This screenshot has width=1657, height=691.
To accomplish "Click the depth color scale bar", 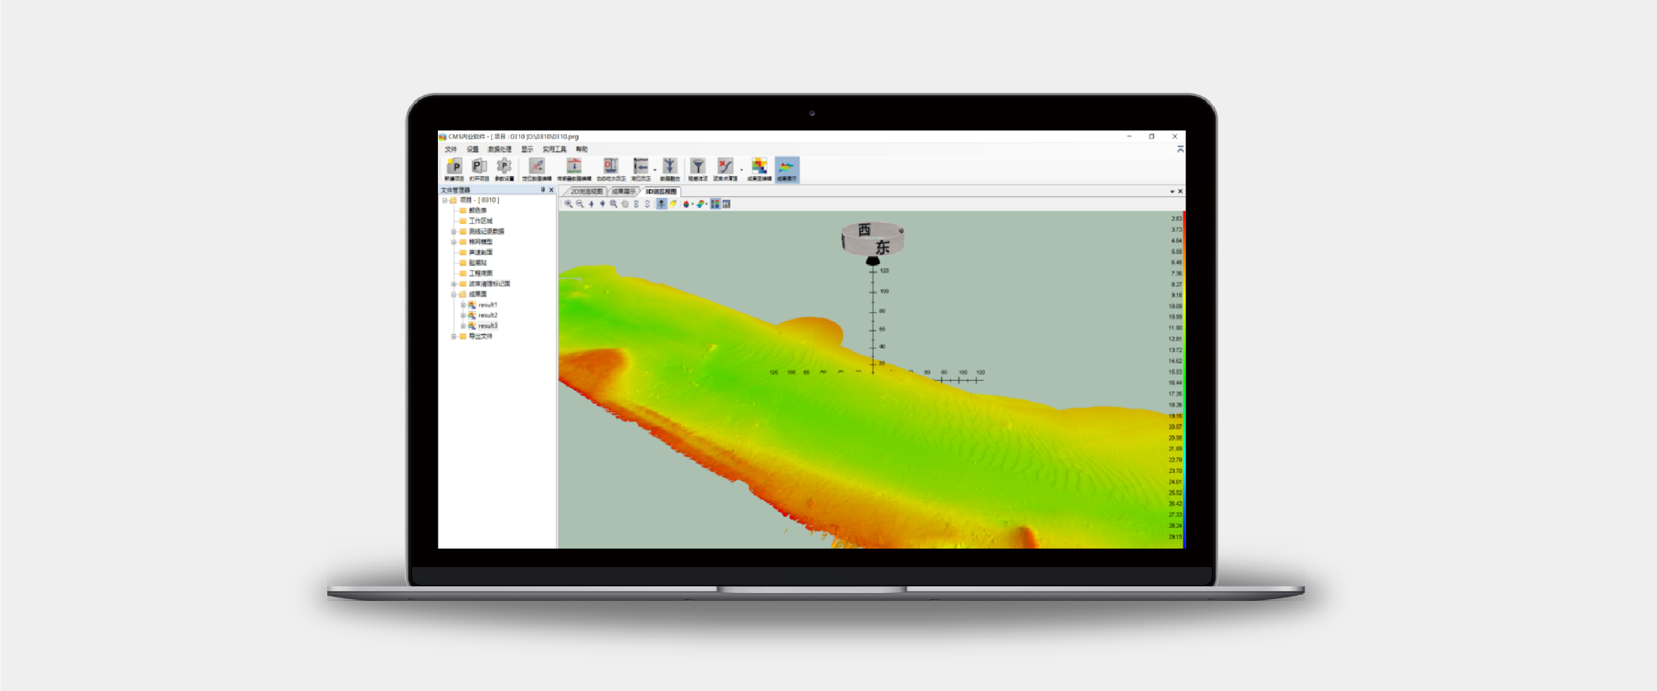I will pos(1183,378).
